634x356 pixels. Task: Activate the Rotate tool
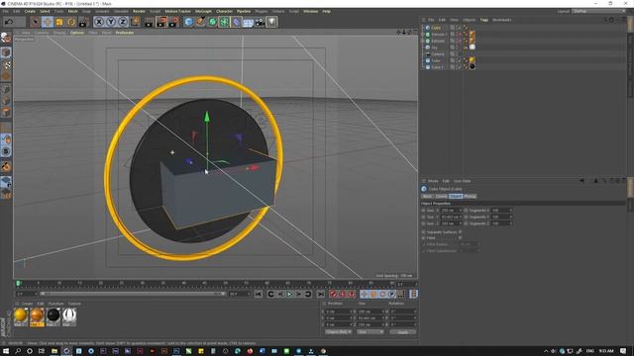coord(71,22)
